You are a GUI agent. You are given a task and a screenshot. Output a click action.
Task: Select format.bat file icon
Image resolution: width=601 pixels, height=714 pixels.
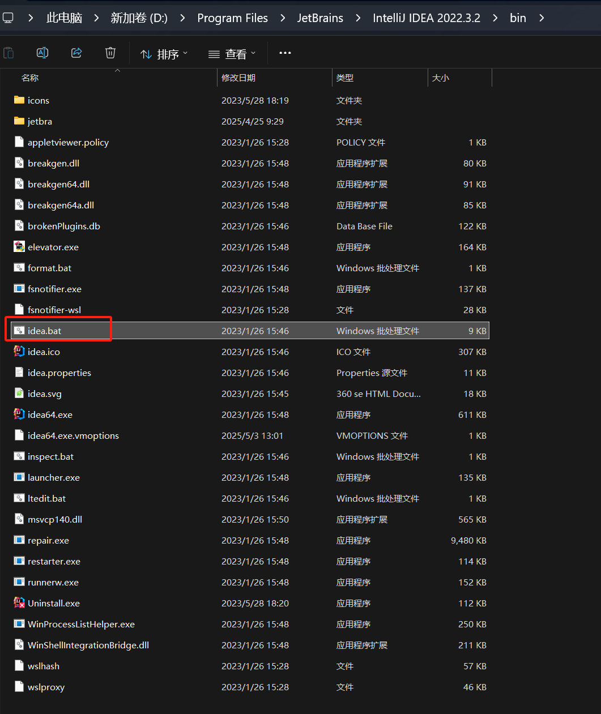click(x=19, y=268)
